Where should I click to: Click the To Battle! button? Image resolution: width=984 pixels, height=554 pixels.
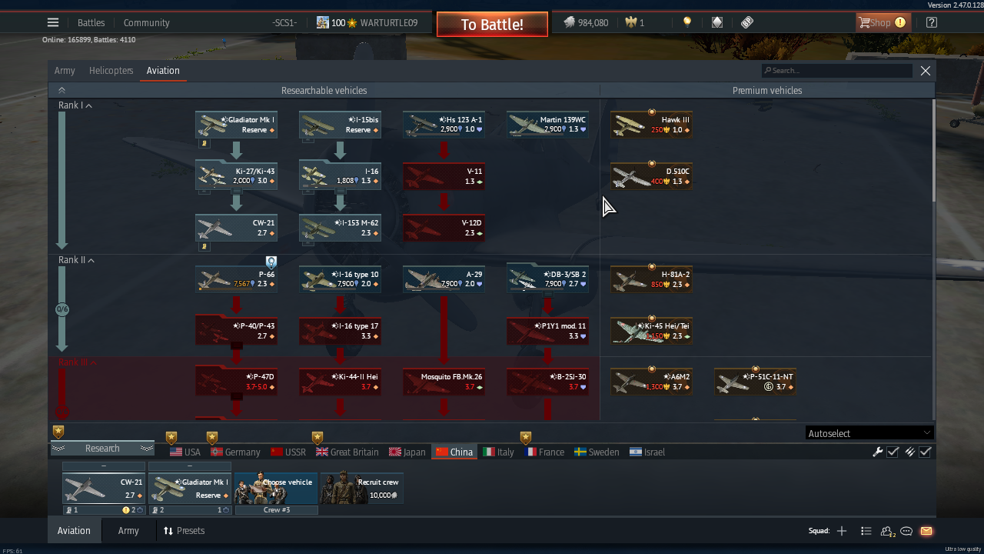tap(492, 24)
